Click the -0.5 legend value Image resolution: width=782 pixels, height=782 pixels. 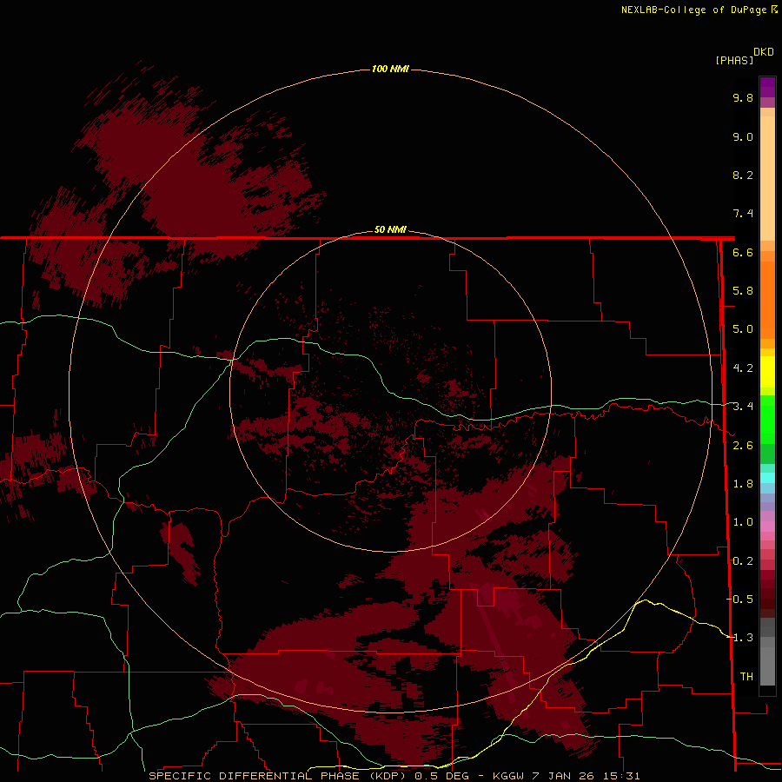[740, 599]
